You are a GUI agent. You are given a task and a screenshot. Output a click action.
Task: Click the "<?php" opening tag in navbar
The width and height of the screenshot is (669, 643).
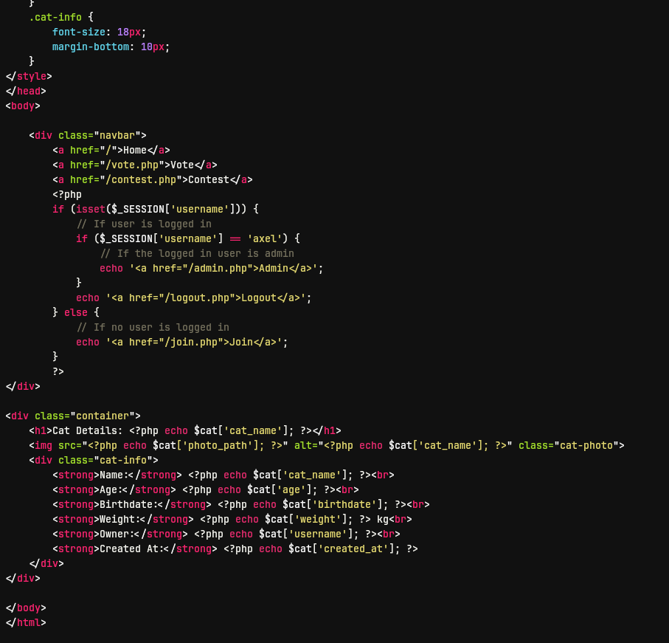pyautogui.click(x=67, y=194)
